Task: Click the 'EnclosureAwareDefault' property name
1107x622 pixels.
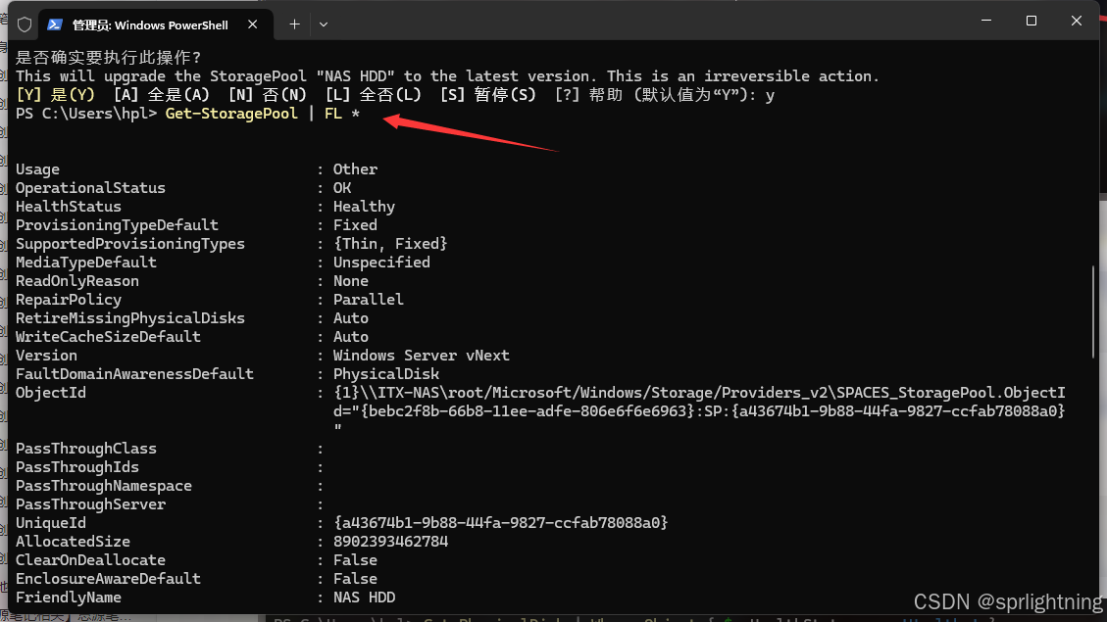Action: 108,578
